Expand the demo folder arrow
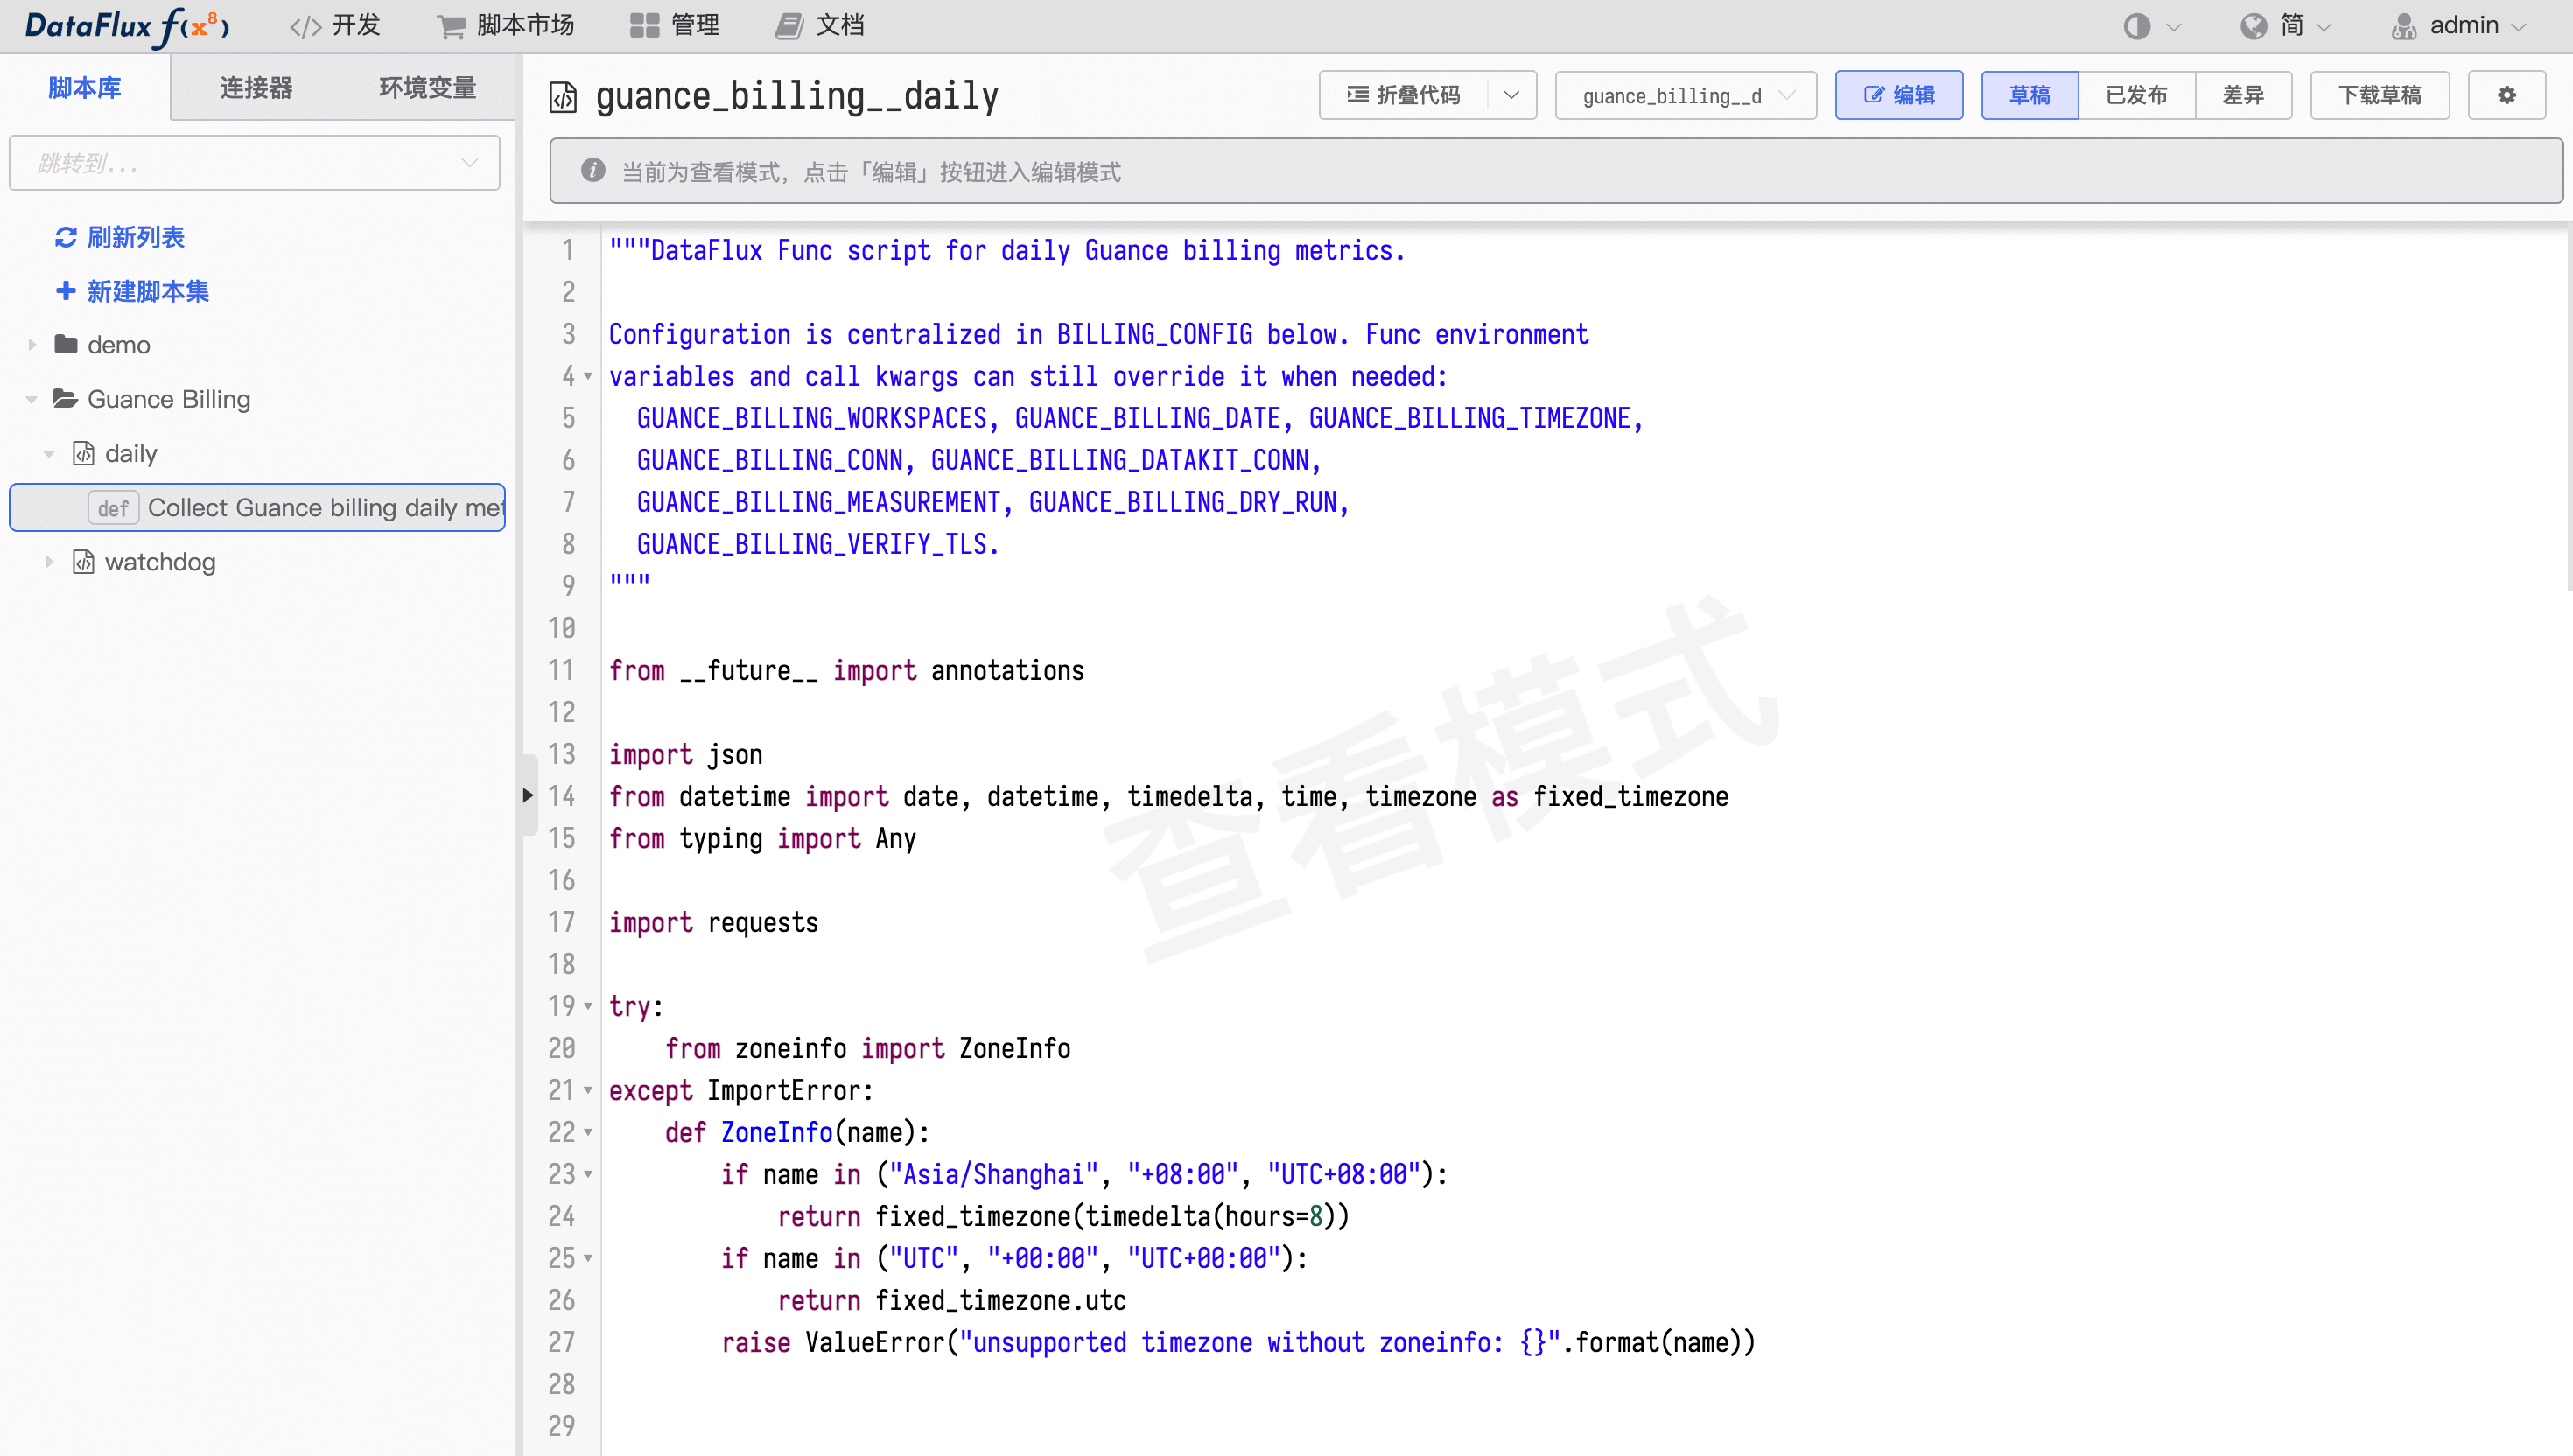 click(x=32, y=345)
